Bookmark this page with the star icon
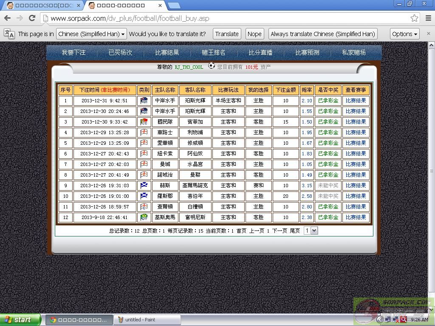435x326 pixels. 414,18
